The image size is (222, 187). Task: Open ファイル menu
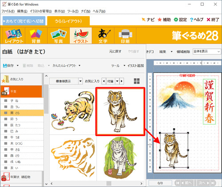[x=8, y=11]
